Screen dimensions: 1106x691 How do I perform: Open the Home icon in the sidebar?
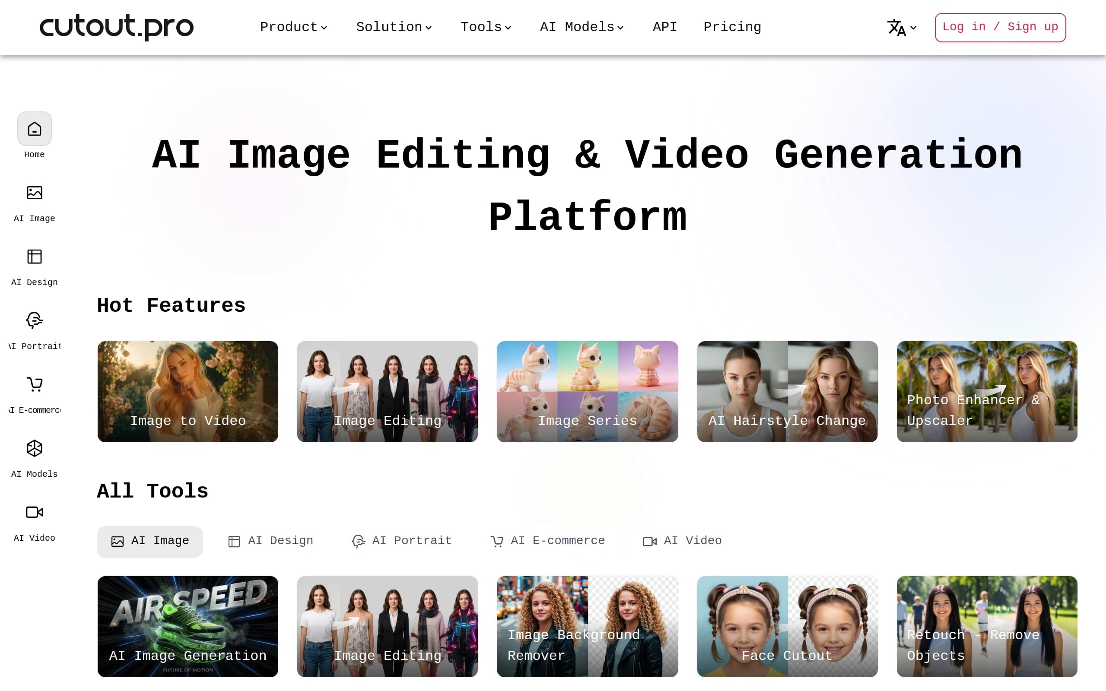(34, 129)
